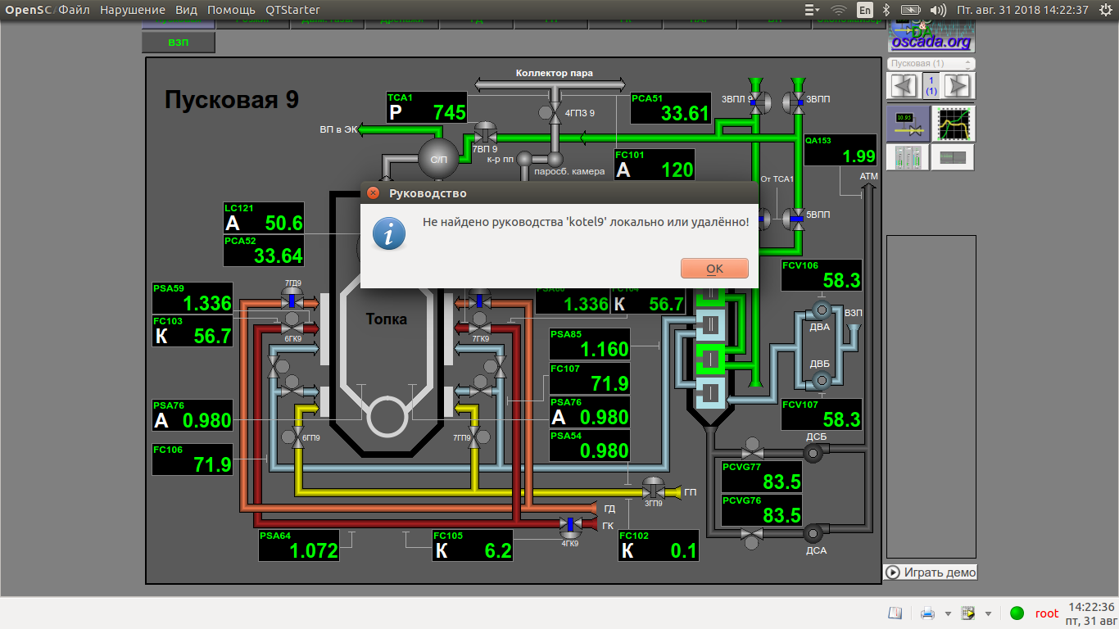Expand the print options dropdown arrow

[948, 613]
